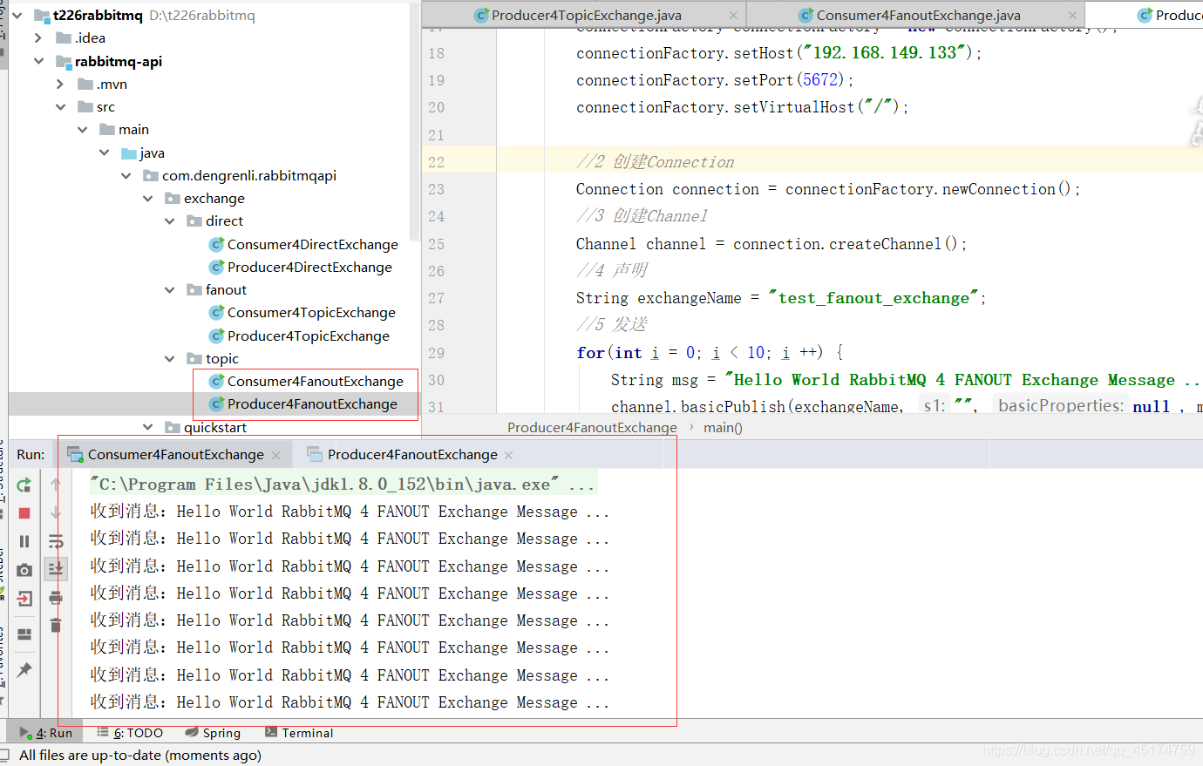Toggle scroll to end of console
Viewport: 1203px width, 766px height.
(56, 569)
